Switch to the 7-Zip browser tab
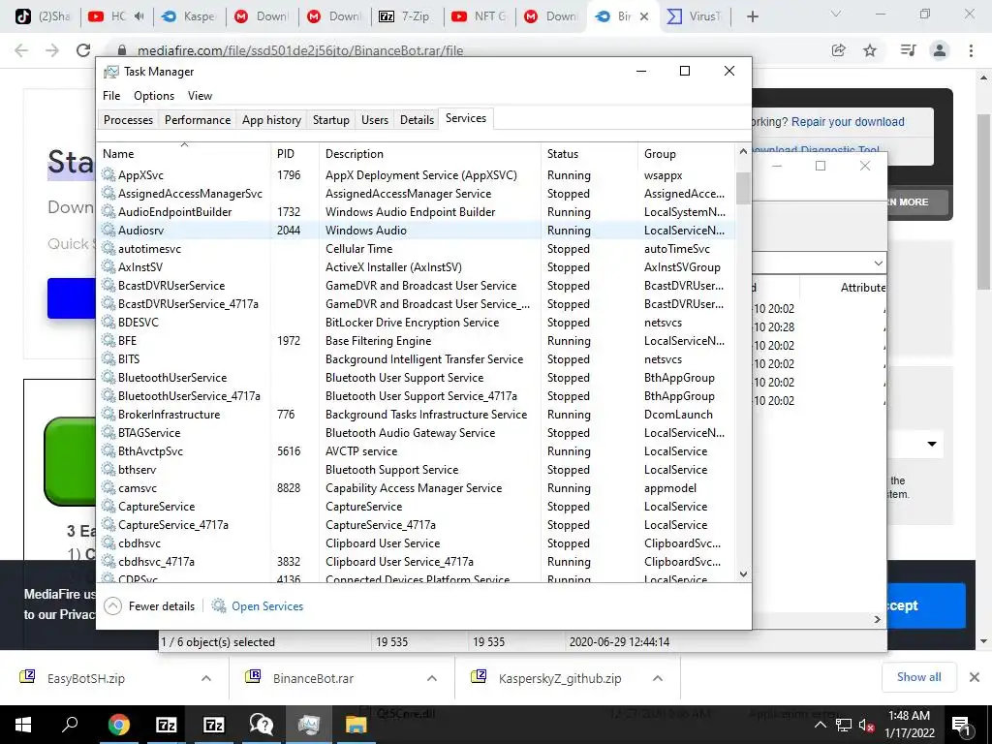The width and height of the screenshot is (992, 744). (407, 16)
